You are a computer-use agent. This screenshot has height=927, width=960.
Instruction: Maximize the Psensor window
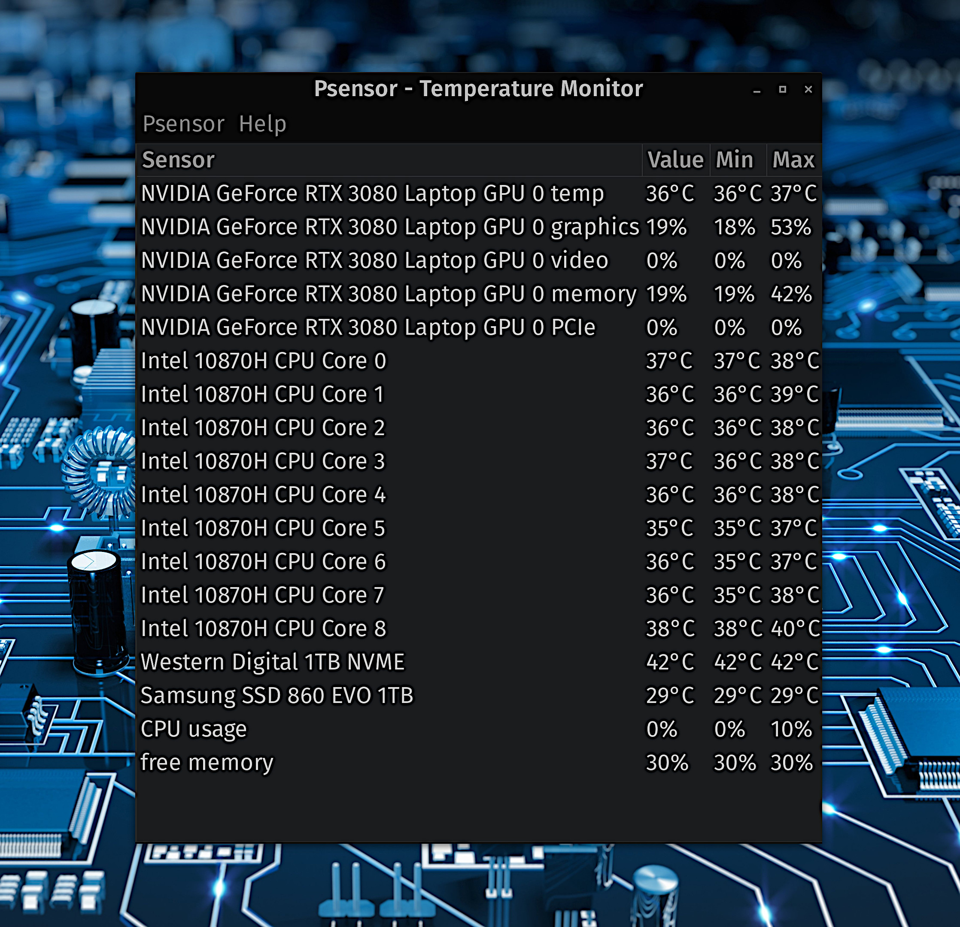pos(783,90)
